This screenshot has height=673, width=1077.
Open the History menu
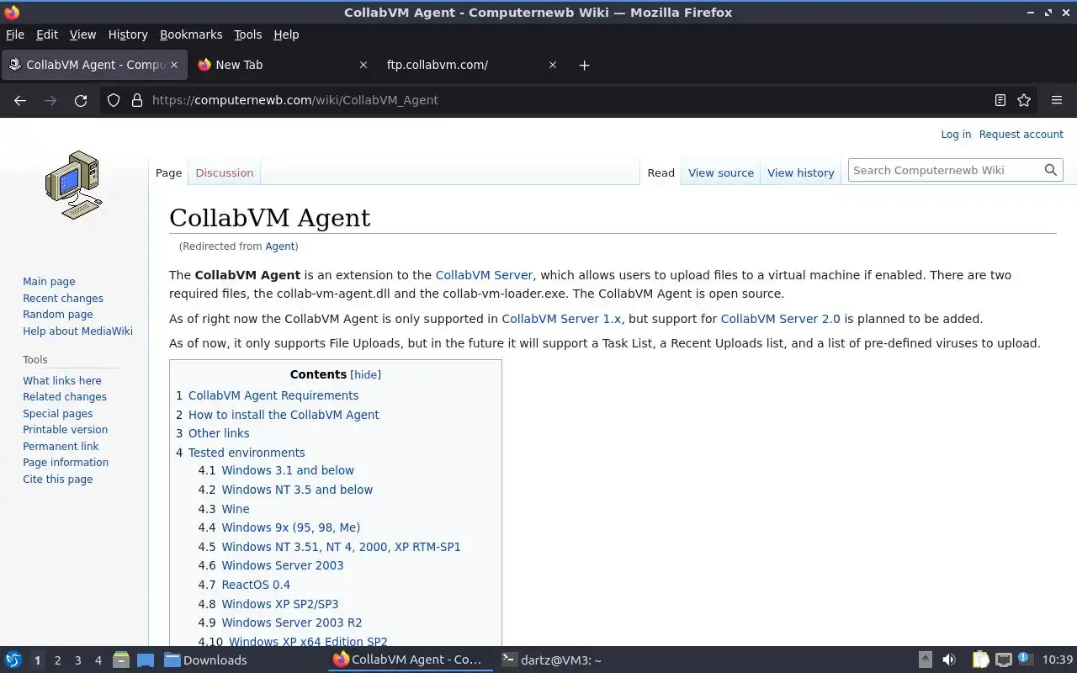click(x=128, y=34)
